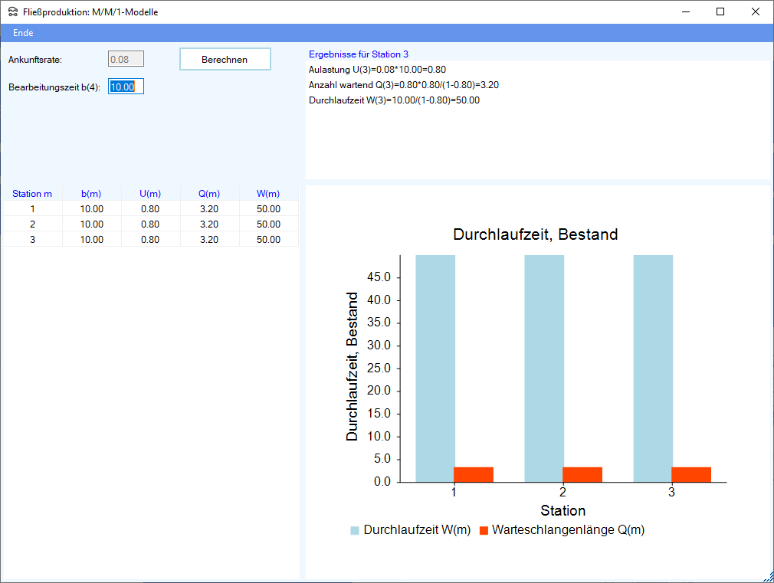Click the Bearbeitungszeit b(4) input field
The width and height of the screenshot is (774, 583).
coord(126,87)
